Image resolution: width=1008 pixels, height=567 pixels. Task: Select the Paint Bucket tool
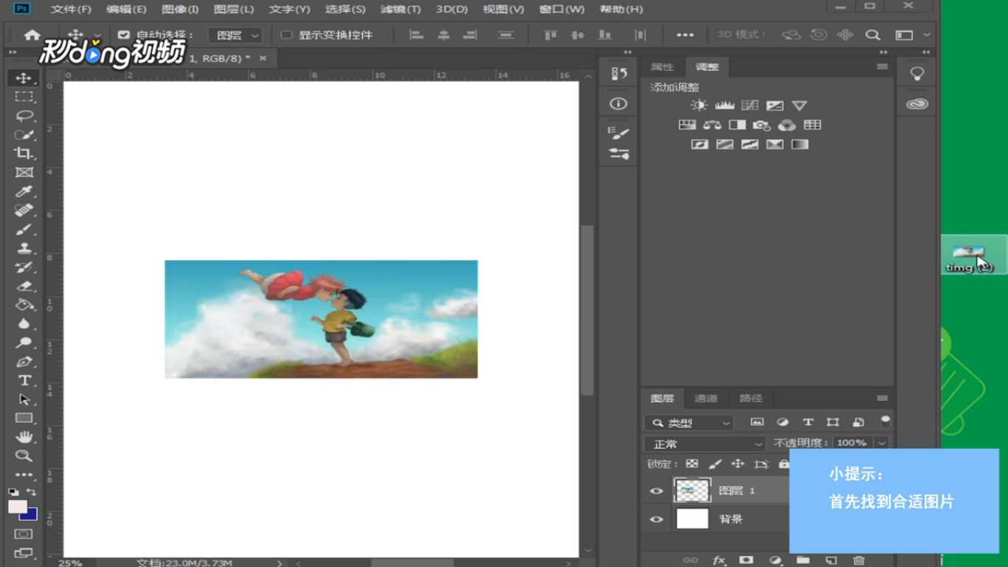tap(24, 305)
